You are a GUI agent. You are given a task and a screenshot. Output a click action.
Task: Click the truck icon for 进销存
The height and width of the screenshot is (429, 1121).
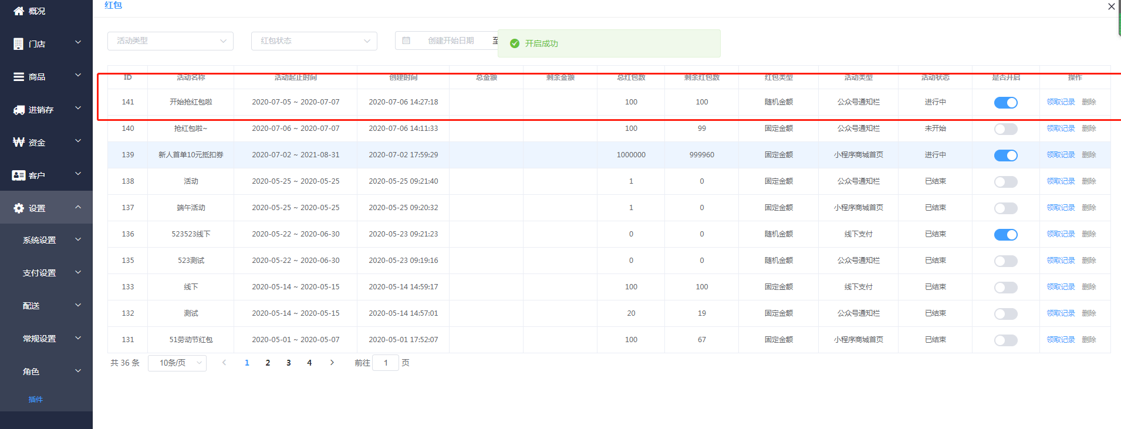[19, 110]
